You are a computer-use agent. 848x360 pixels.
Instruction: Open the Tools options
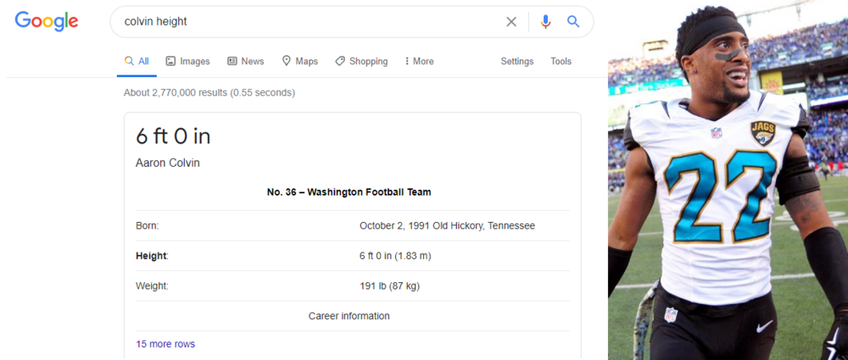tap(561, 61)
